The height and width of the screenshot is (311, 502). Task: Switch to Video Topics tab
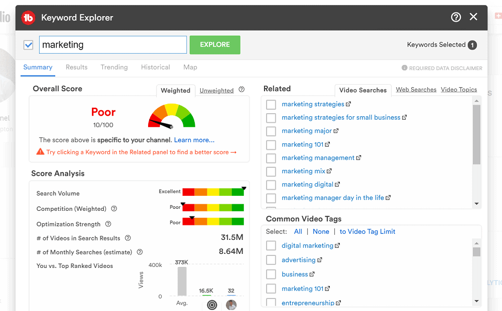click(459, 90)
